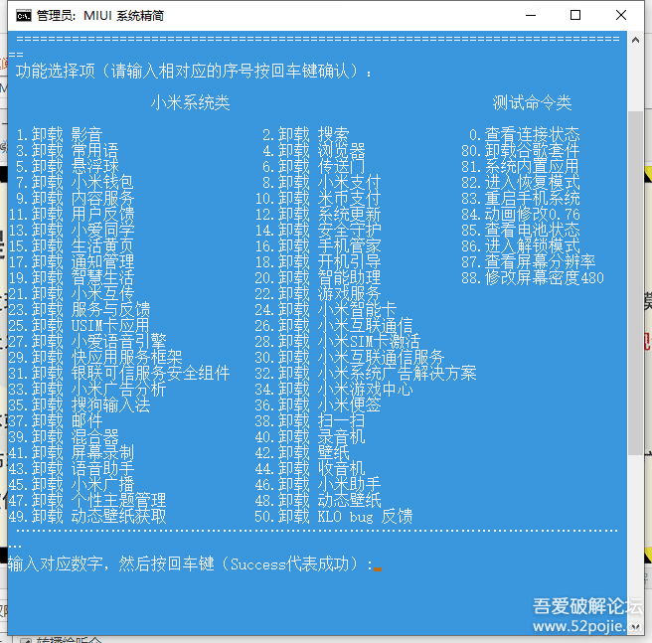Screen dimensions: 652x643
Task: Click option 84. 动画修改0.76
Action: [520, 215]
